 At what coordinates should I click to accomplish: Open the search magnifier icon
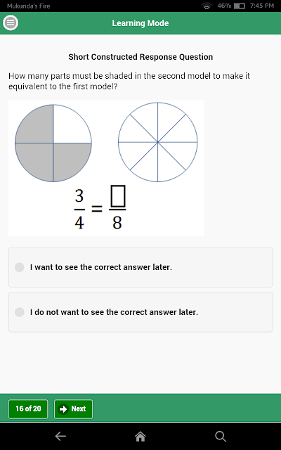pyautogui.click(x=221, y=436)
